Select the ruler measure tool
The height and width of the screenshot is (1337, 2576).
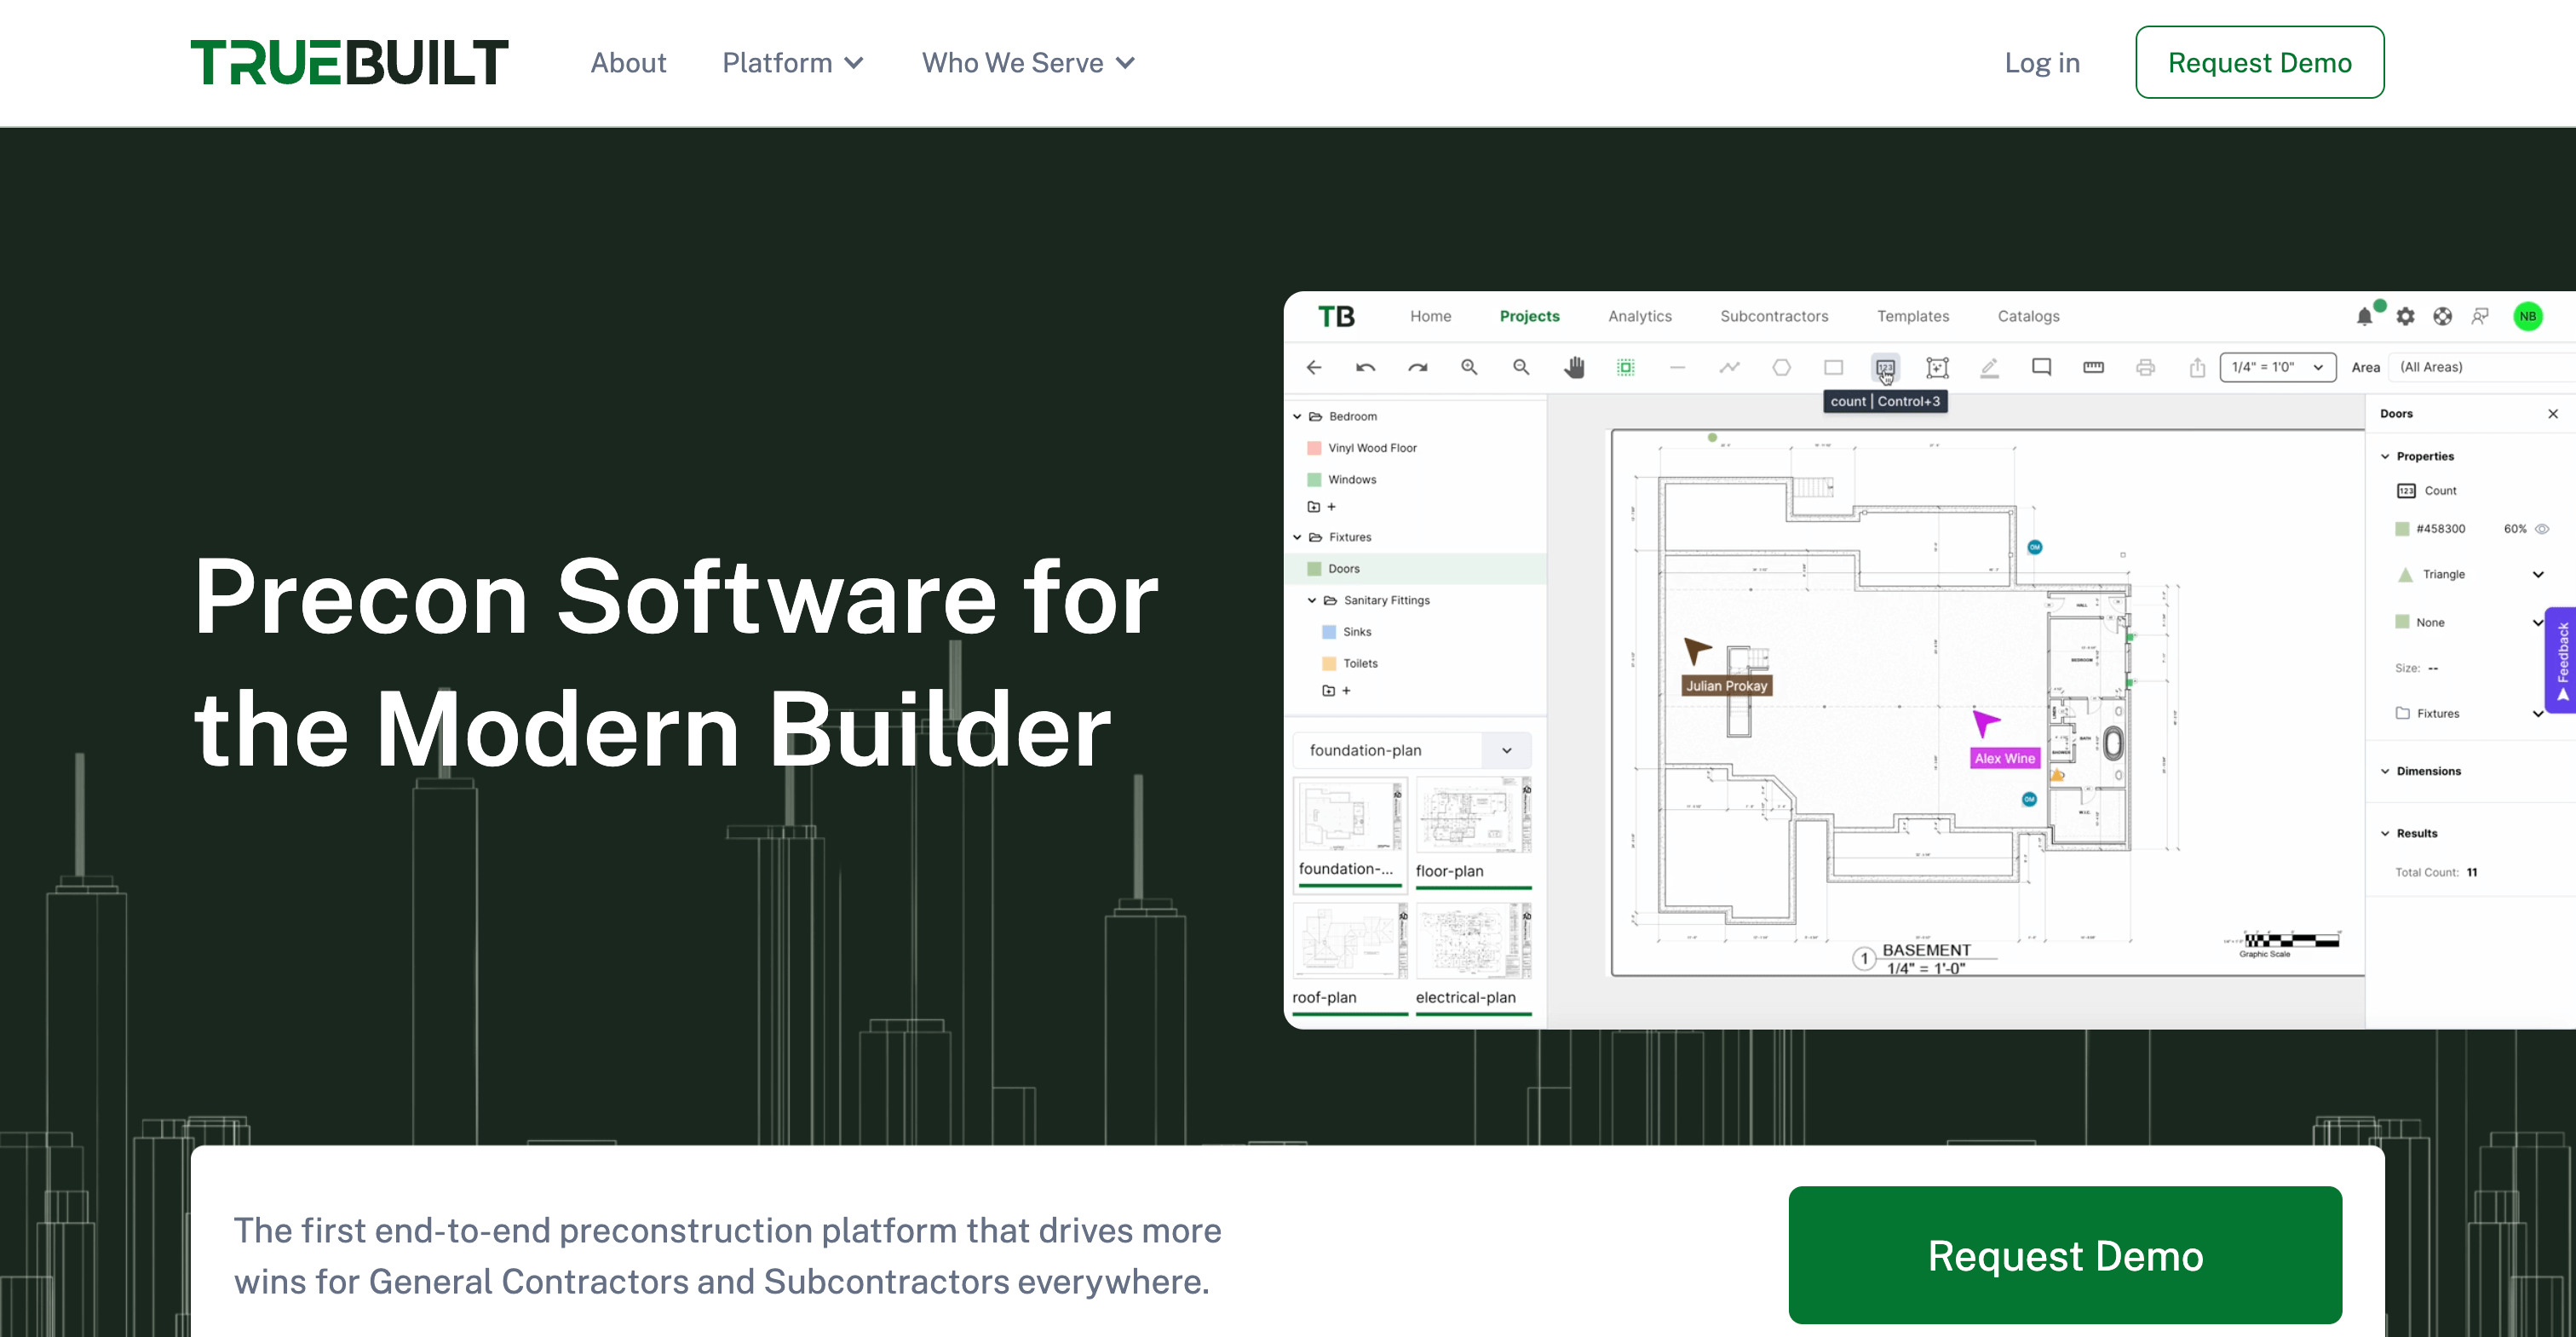[2093, 367]
